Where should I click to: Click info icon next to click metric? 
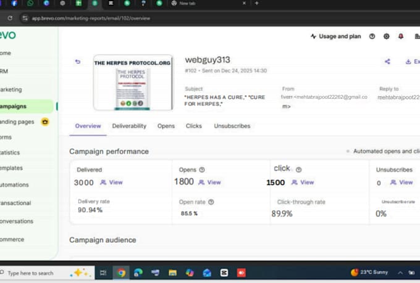[299, 170]
